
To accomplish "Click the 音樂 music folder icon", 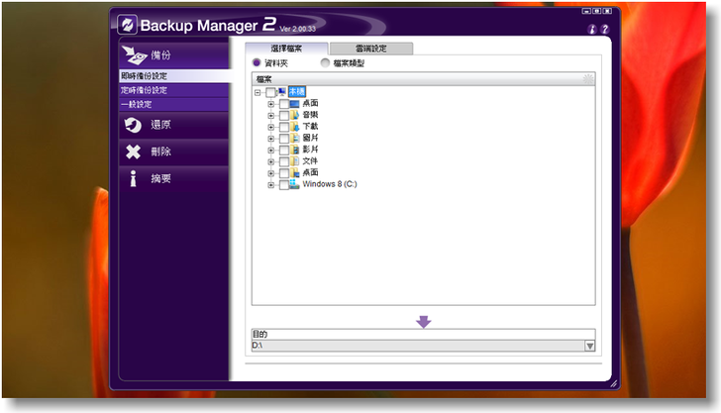I will [x=294, y=115].
